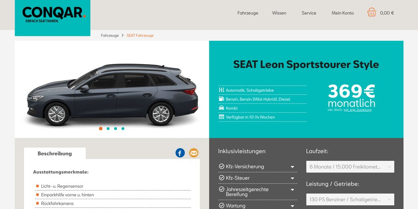
Task: Open the Leistung / Getriebe dropdown
Action: pyautogui.click(x=350, y=199)
